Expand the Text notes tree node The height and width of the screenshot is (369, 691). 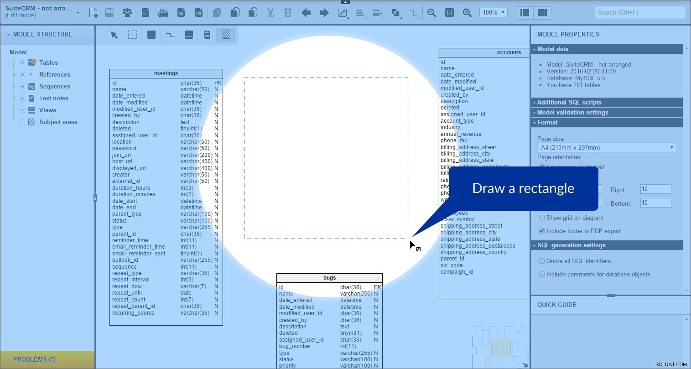click(x=22, y=99)
